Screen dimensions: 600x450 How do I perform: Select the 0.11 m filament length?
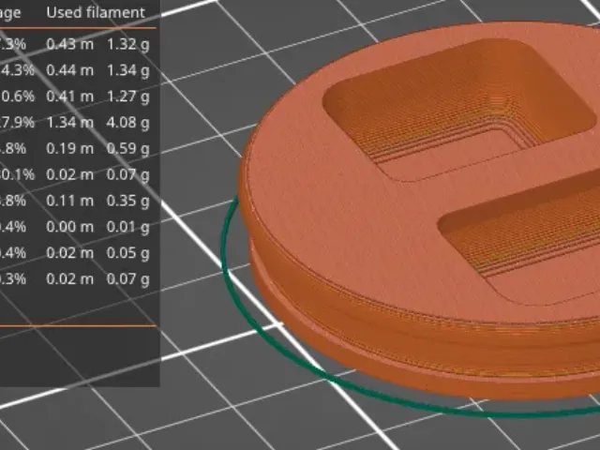[x=70, y=201]
